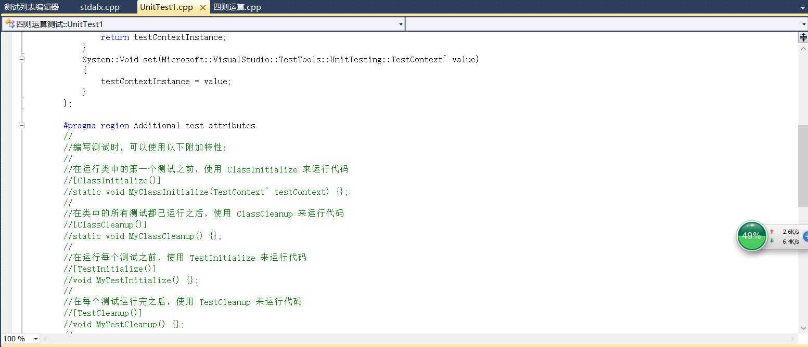Click the comment line "//[ClassCleanup()]"

click(x=105, y=225)
